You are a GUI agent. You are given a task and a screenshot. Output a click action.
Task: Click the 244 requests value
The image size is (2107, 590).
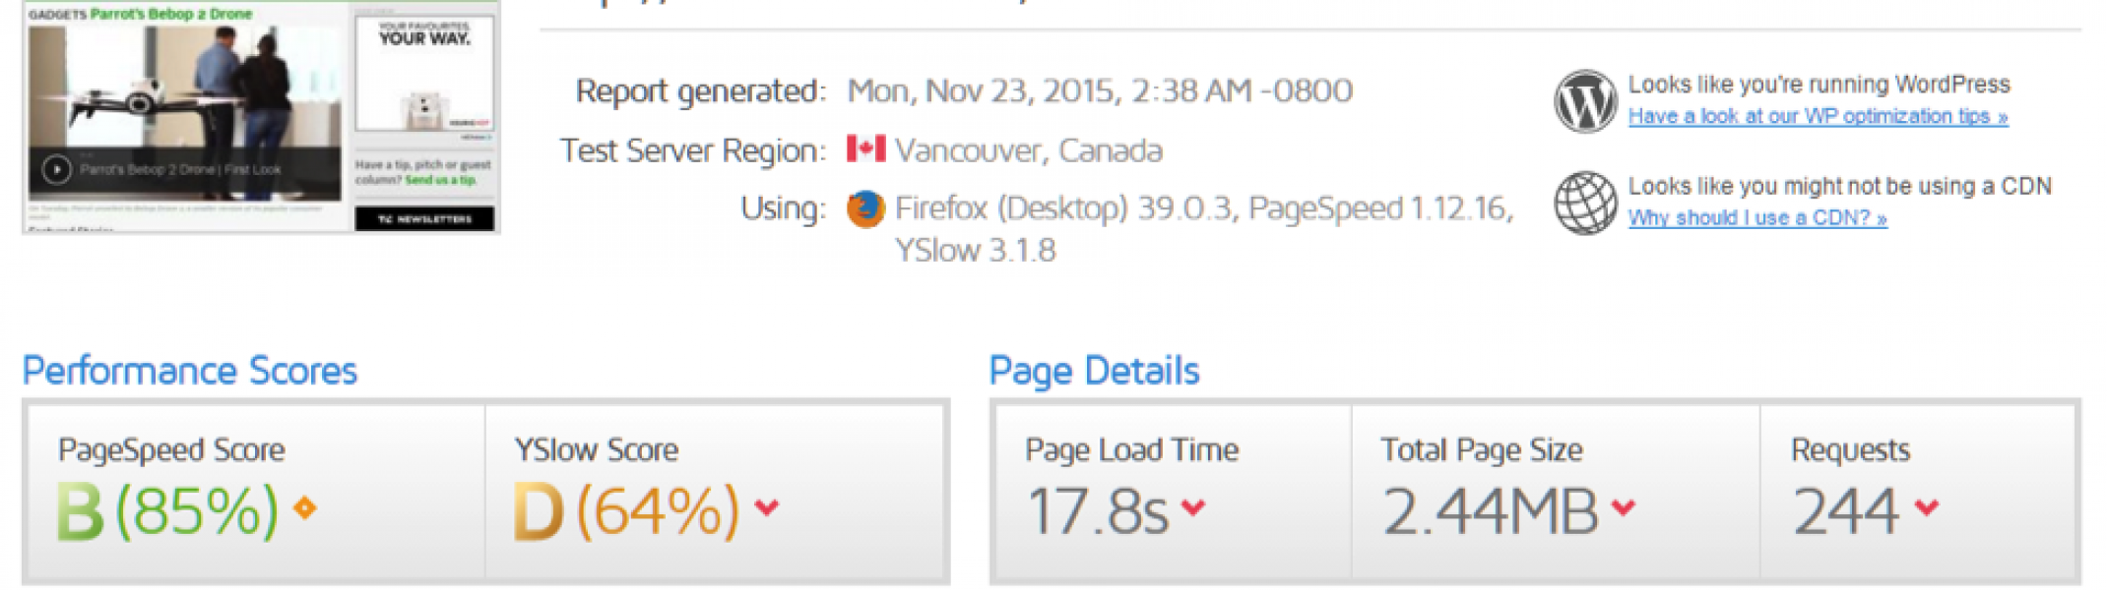click(1846, 511)
